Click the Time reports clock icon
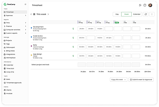This screenshot has width=159, height=107. (5, 23)
